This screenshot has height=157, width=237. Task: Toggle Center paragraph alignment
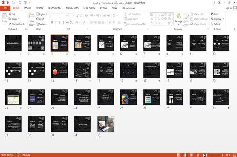tap(95, 22)
